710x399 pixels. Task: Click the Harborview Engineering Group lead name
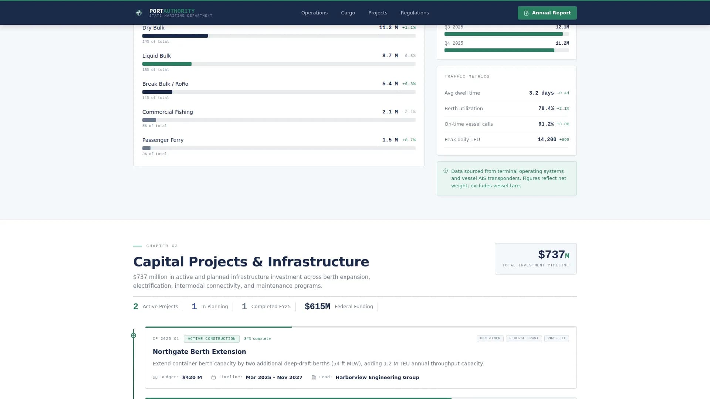click(x=378, y=378)
